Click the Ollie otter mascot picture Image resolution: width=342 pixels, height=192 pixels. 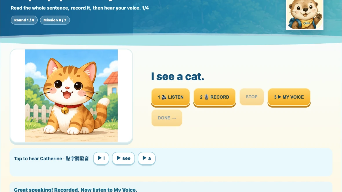click(305, 15)
